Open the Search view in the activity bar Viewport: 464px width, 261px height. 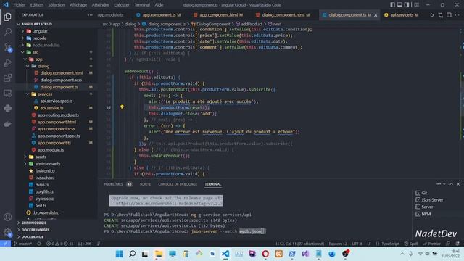(8, 32)
